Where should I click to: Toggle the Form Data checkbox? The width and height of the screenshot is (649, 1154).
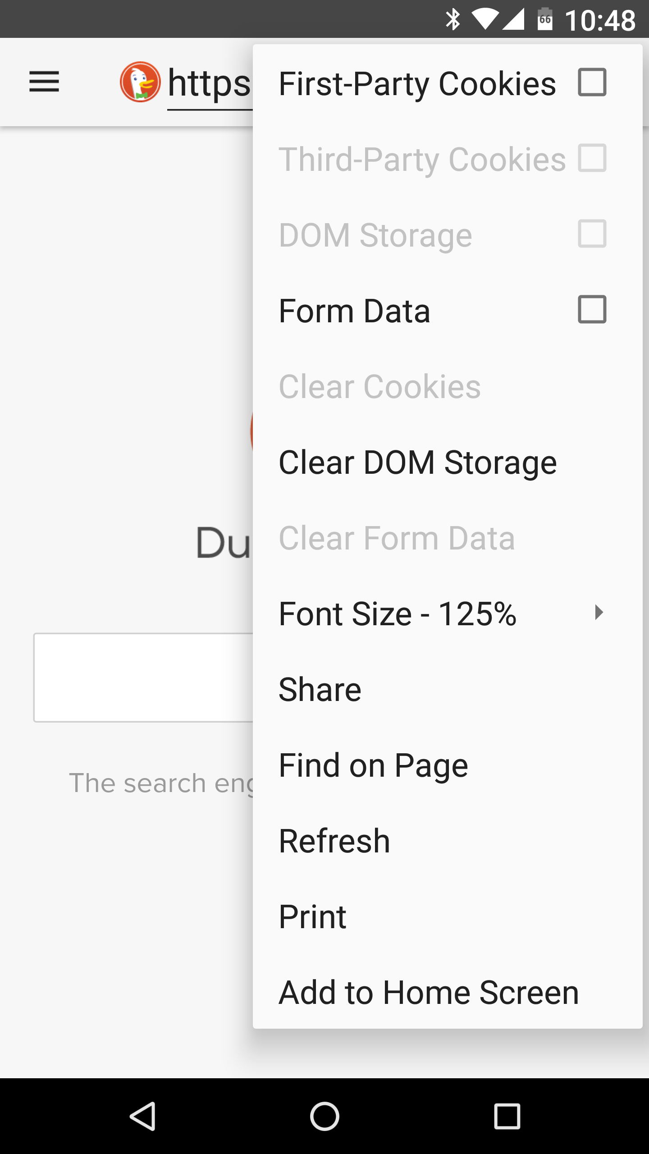pos(592,310)
